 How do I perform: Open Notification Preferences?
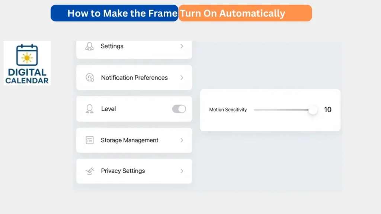[x=134, y=78]
